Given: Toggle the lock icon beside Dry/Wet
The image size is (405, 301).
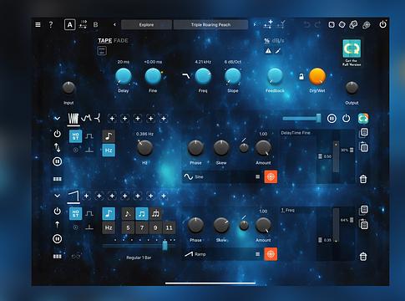Looking at the screenshot, I should pos(301,76).
